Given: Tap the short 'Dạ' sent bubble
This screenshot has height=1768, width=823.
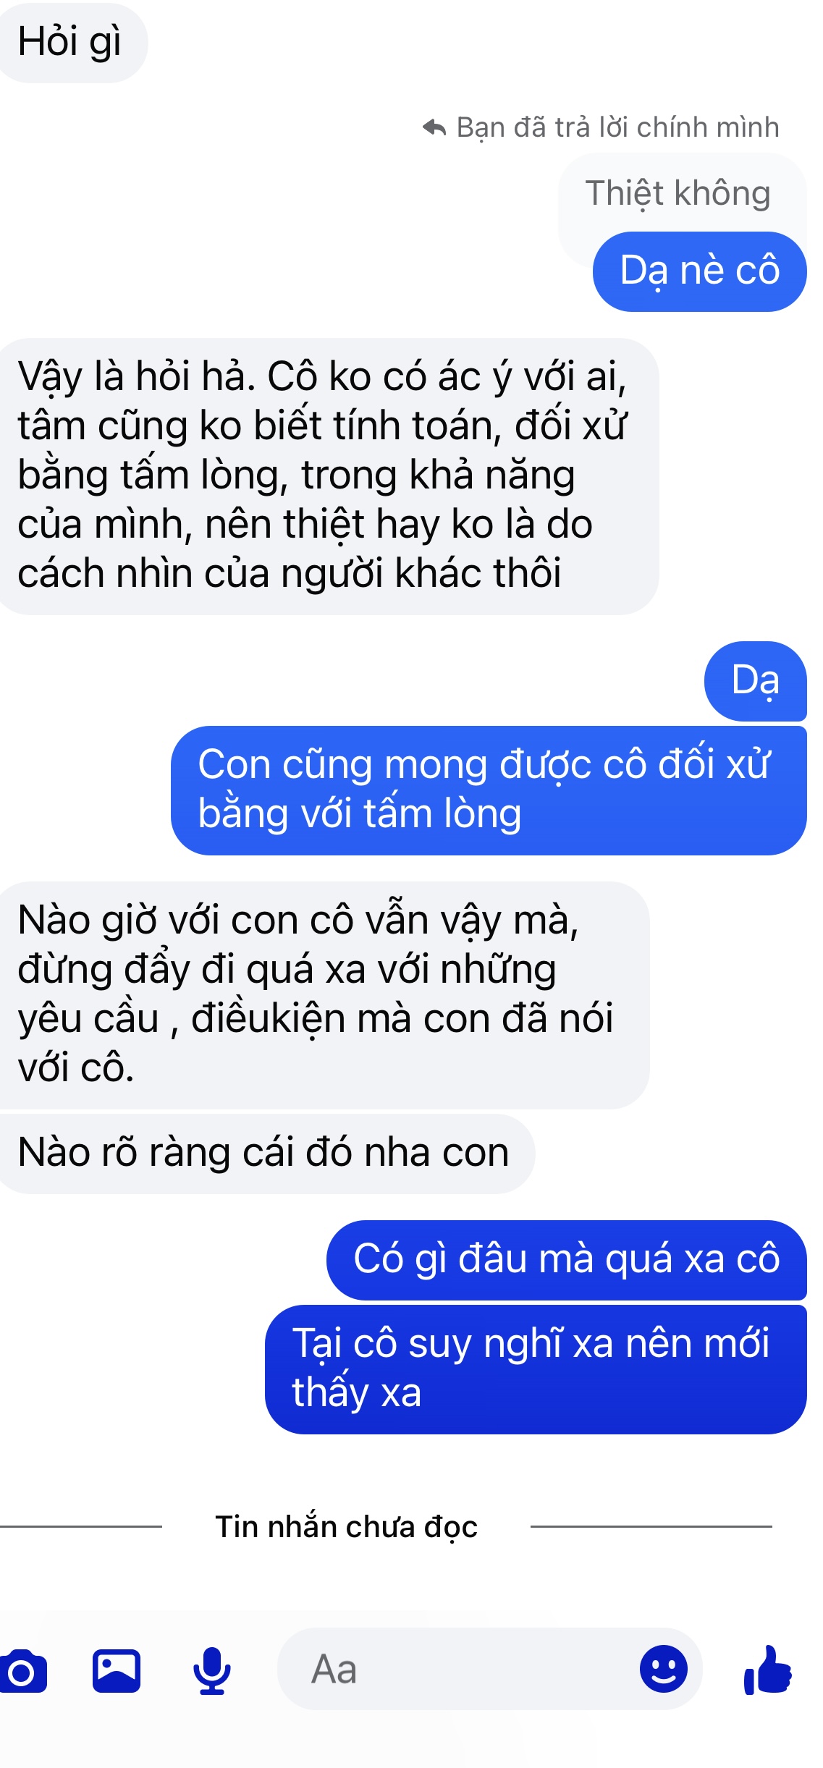Looking at the screenshot, I should [x=755, y=681].
